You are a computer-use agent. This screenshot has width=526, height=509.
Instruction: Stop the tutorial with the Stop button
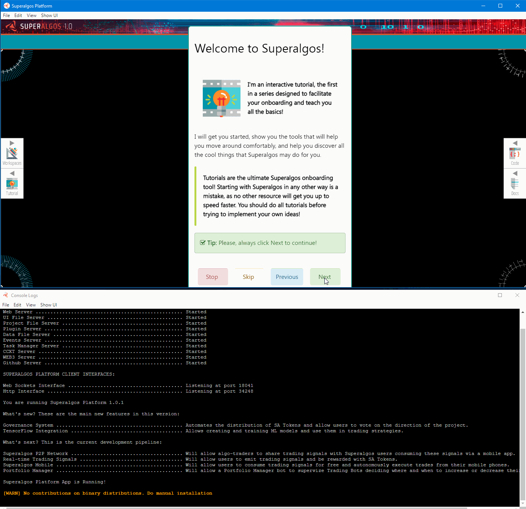(213, 277)
